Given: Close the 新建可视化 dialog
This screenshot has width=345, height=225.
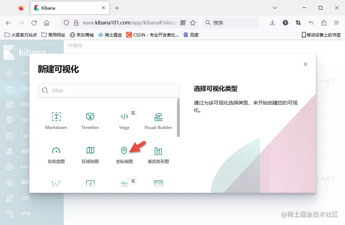Looking at the screenshot, I should pos(305,64).
